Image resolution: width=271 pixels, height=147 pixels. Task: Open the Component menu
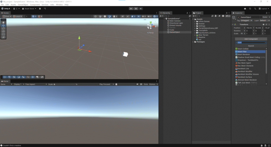point(35,5)
